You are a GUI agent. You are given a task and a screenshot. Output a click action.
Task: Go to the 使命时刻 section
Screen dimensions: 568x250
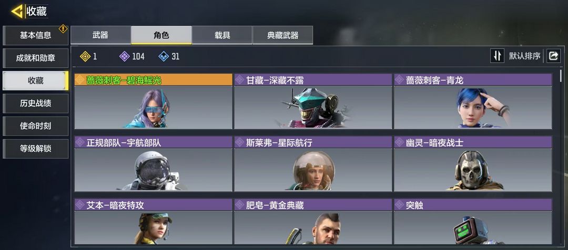[x=36, y=126]
